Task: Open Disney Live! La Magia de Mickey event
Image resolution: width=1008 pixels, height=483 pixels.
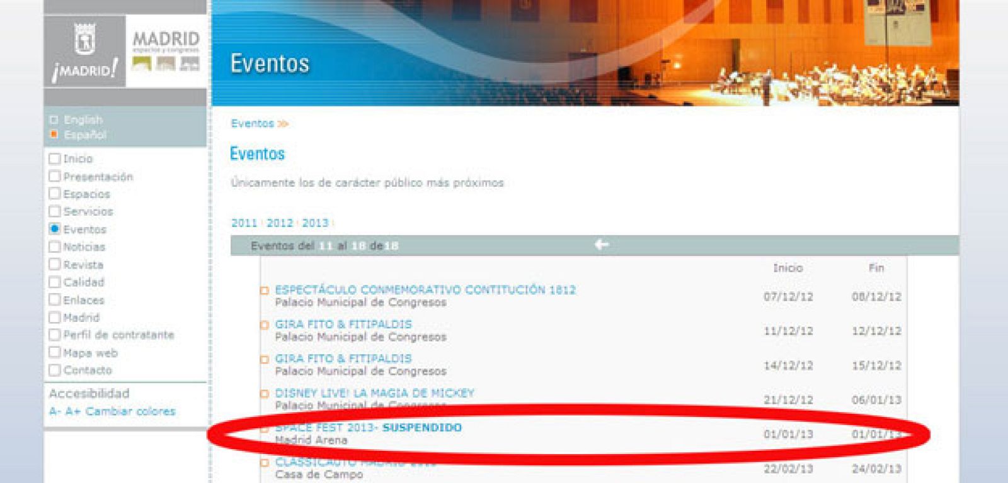Action: pos(374,393)
